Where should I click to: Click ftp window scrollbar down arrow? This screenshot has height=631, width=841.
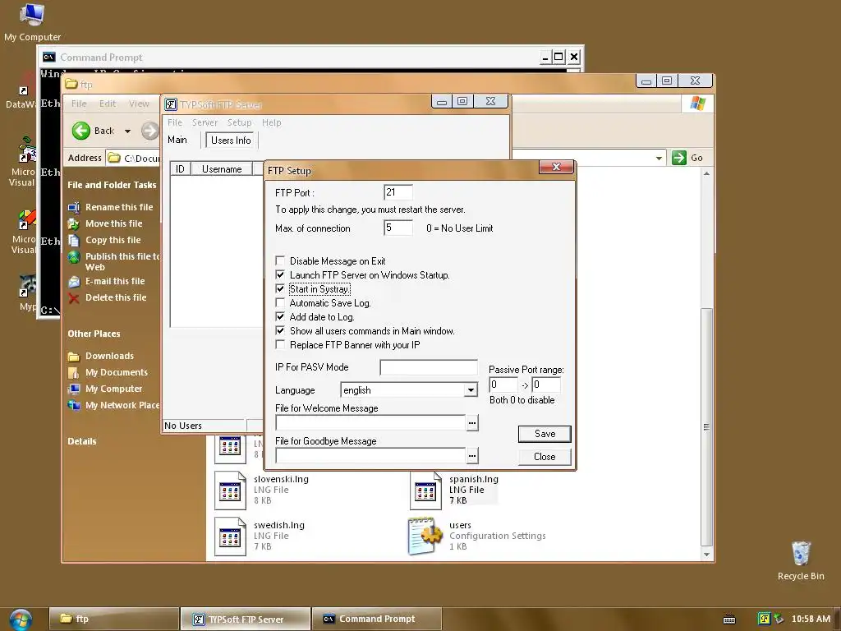point(707,555)
